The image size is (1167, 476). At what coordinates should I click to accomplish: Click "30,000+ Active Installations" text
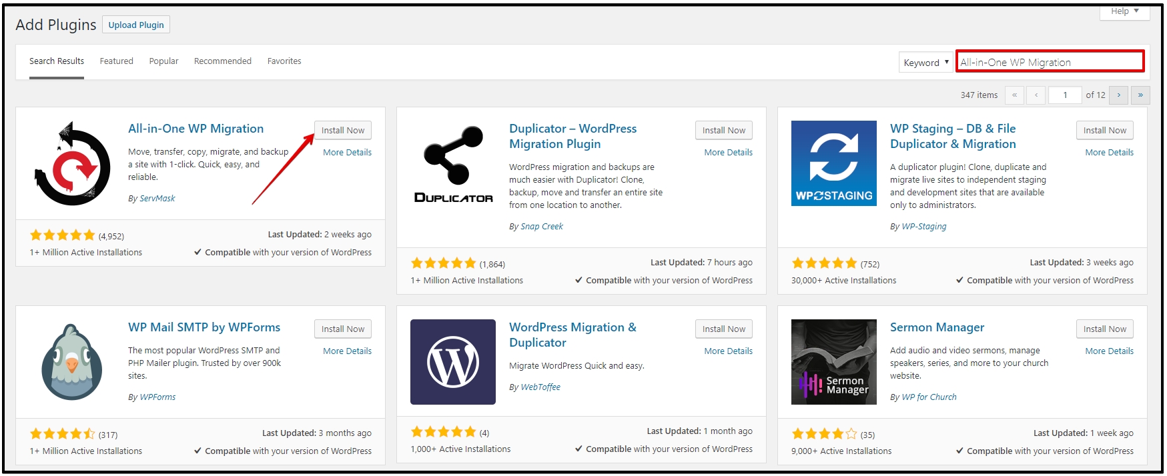pyautogui.click(x=843, y=281)
